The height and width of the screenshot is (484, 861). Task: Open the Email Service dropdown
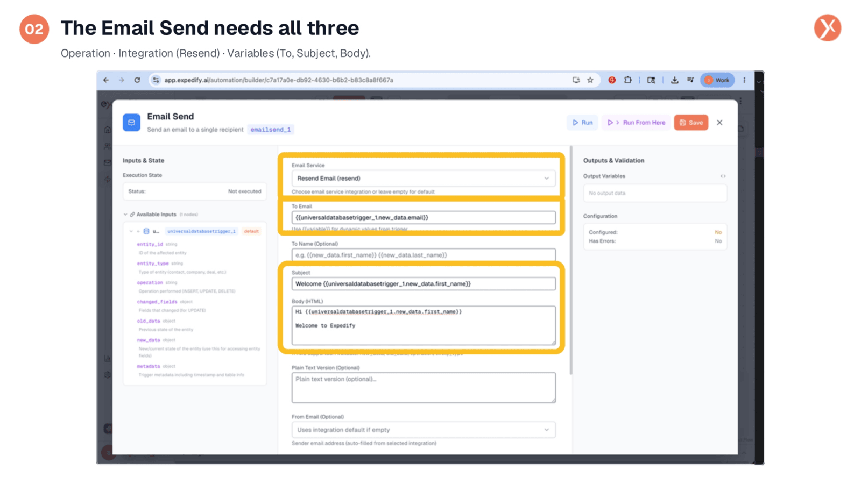click(424, 178)
